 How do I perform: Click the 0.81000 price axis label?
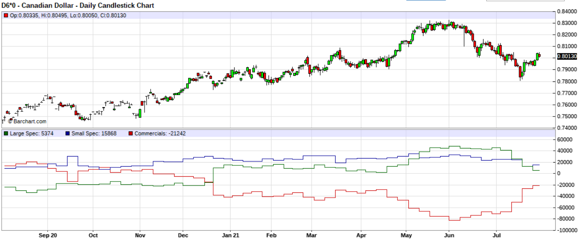(567, 47)
